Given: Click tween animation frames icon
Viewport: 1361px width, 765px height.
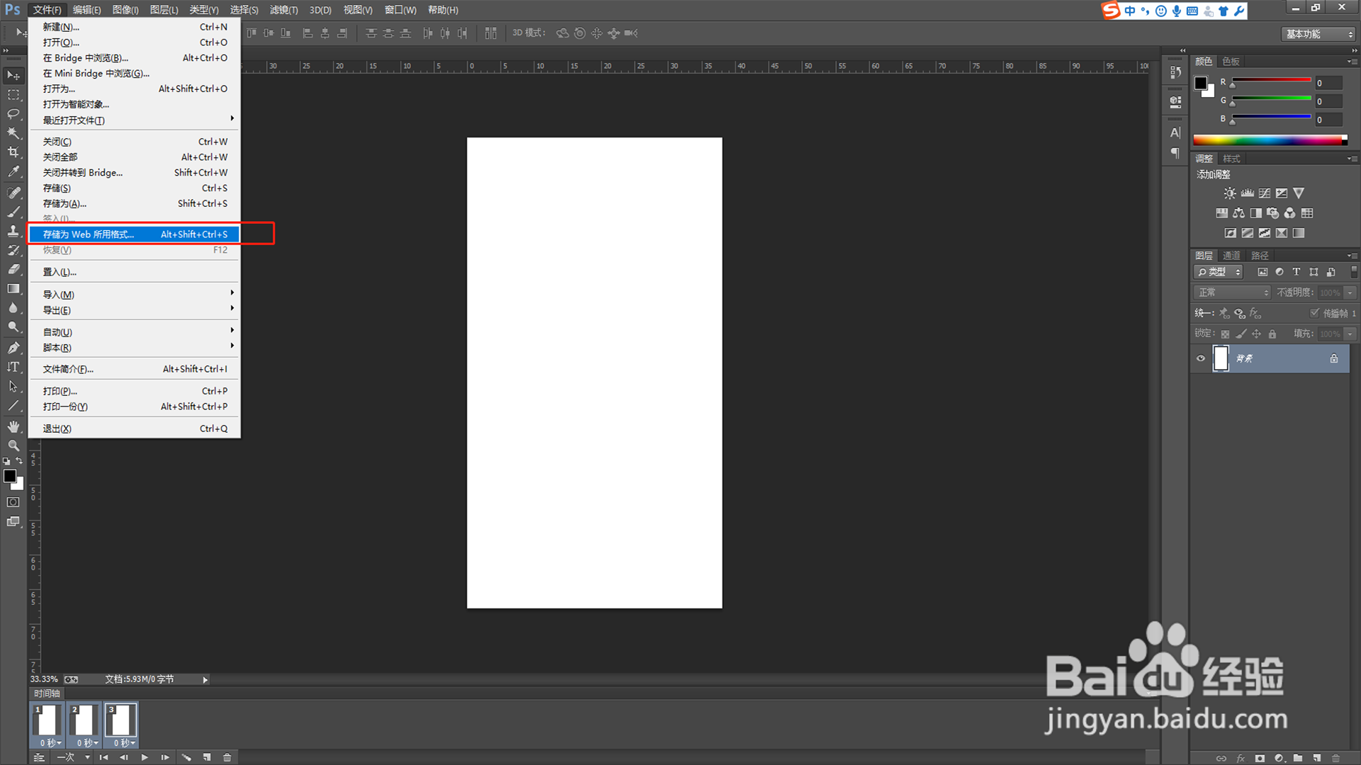Looking at the screenshot, I should pos(186,757).
